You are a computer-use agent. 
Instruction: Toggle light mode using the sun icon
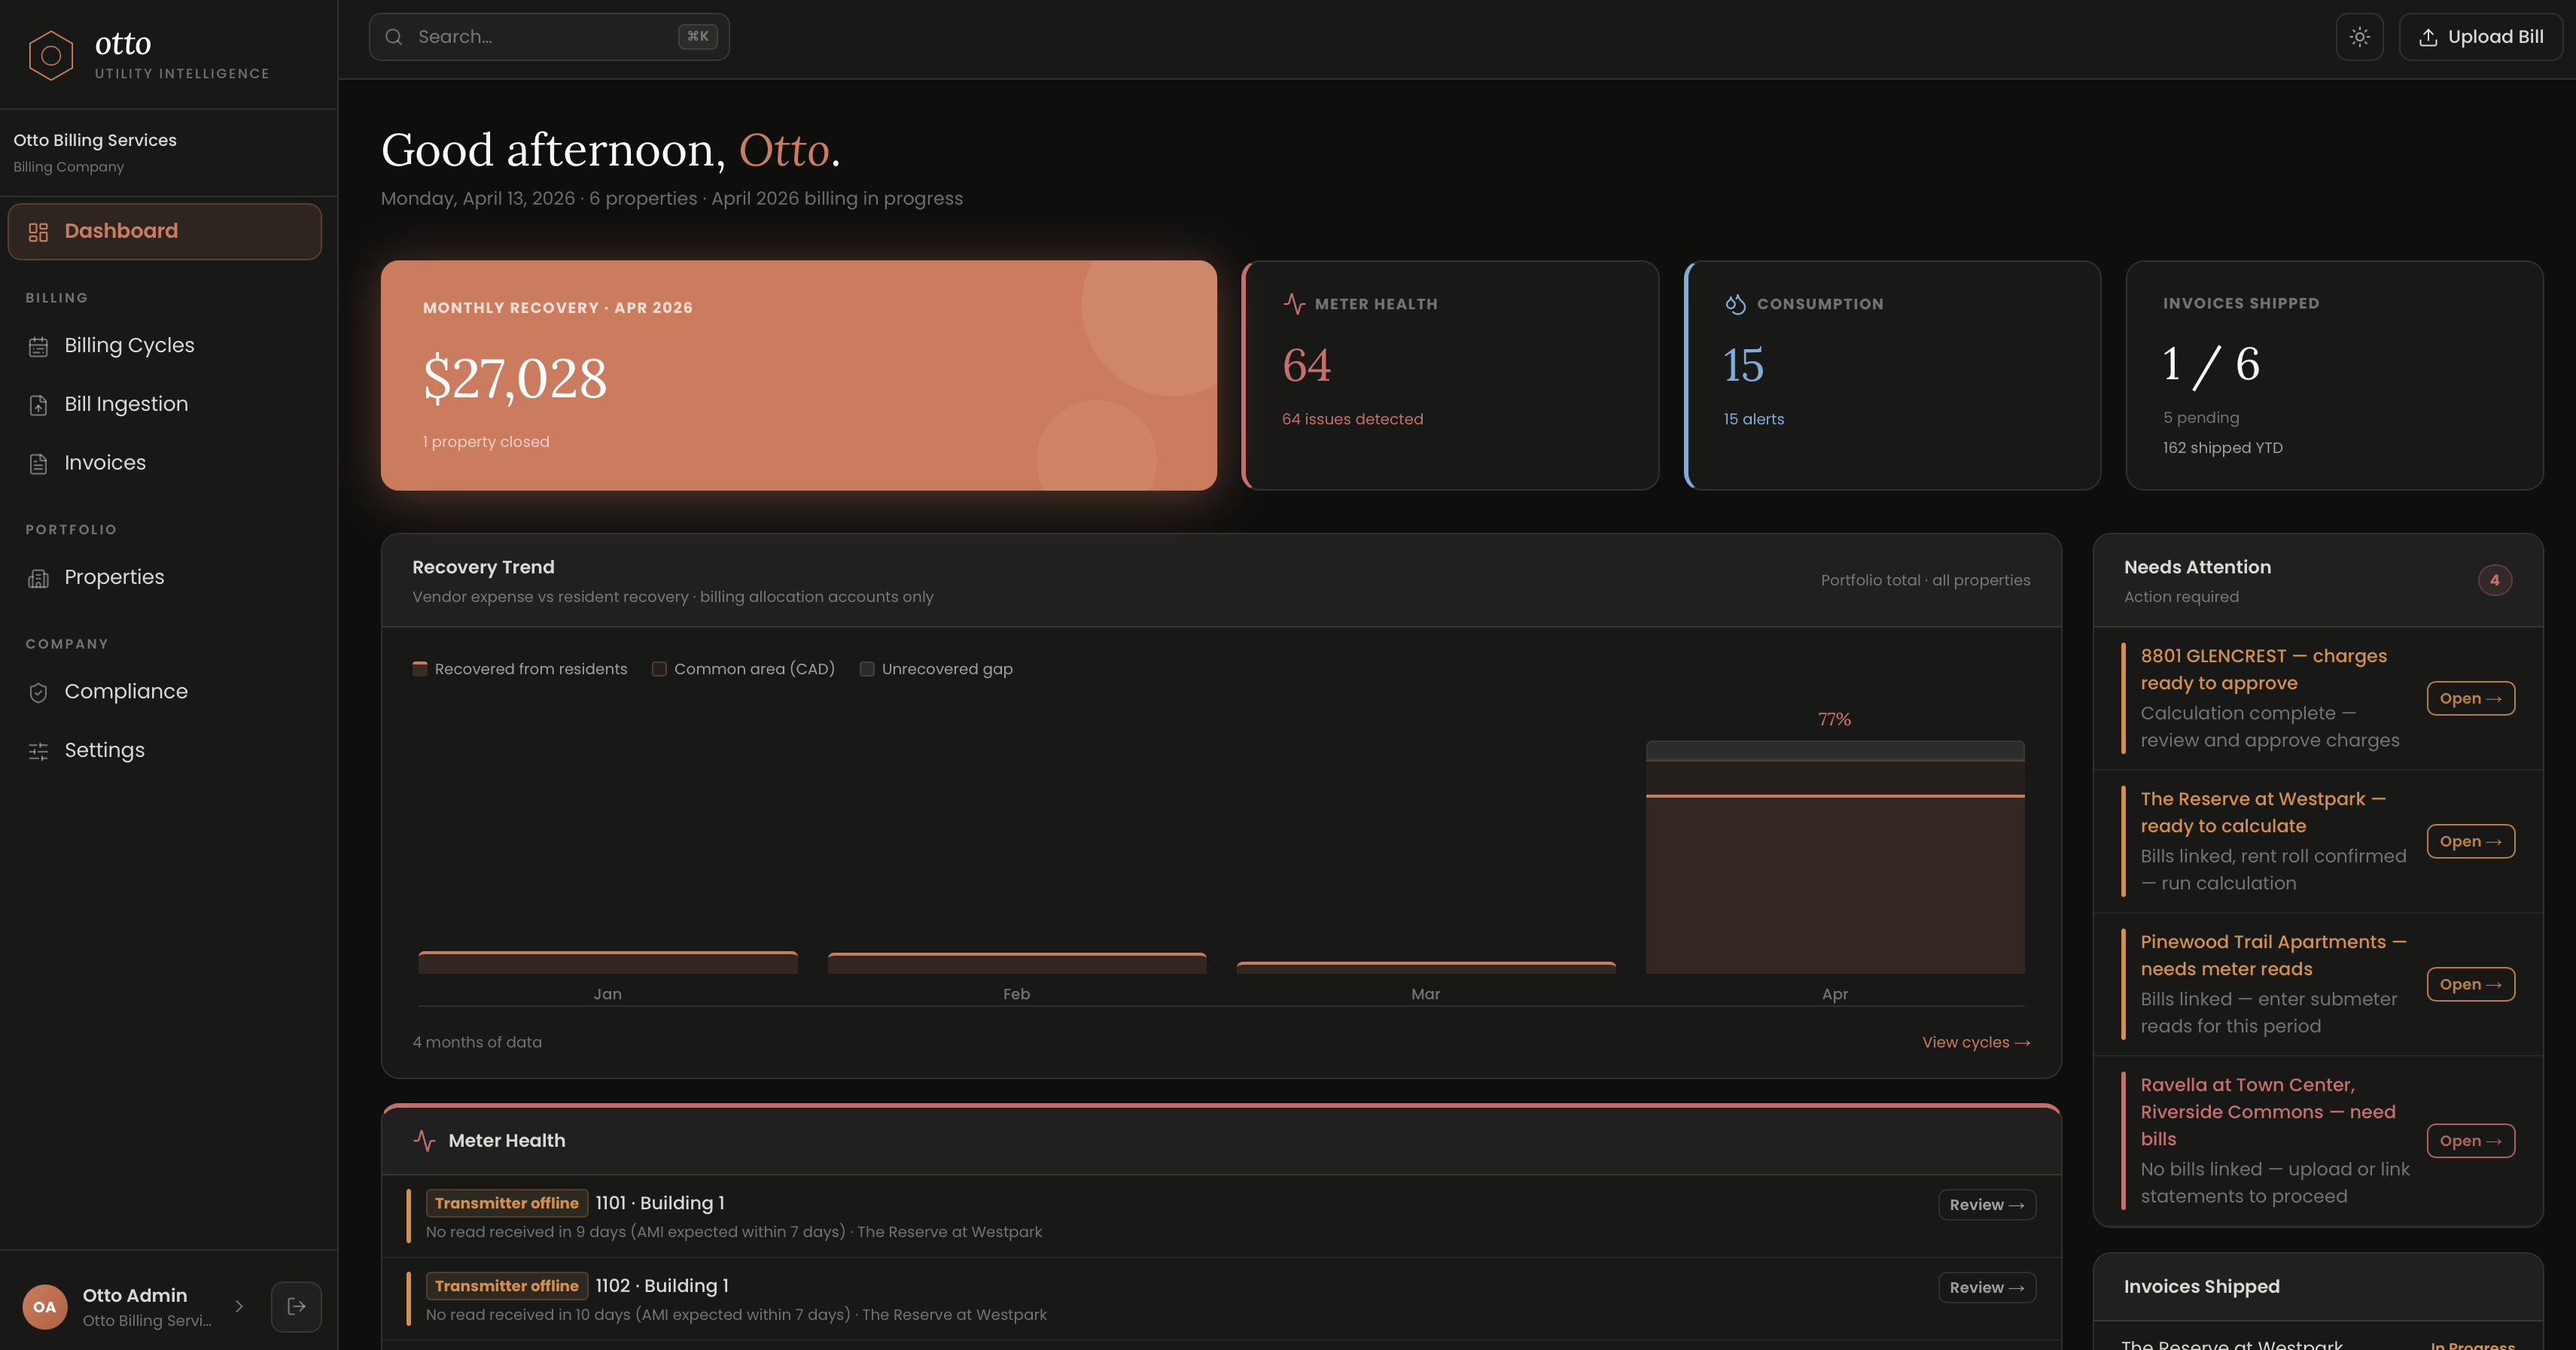tap(2359, 36)
